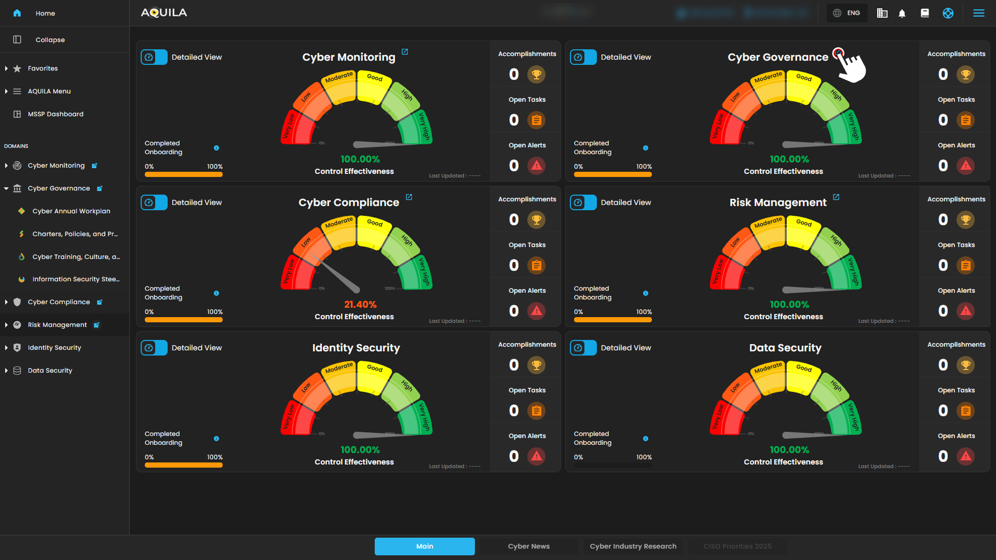Click the building grid icon in header
The width and height of the screenshot is (996, 560).
click(x=882, y=13)
